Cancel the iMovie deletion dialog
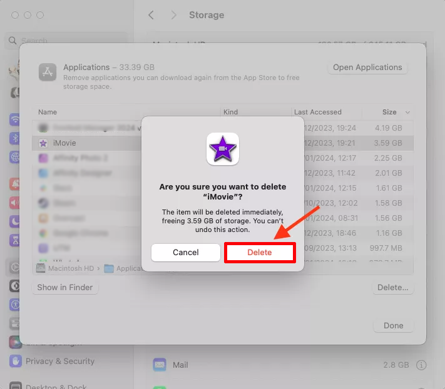 pyautogui.click(x=186, y=252)
